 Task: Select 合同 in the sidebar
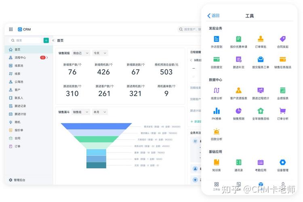coord(29,138)
